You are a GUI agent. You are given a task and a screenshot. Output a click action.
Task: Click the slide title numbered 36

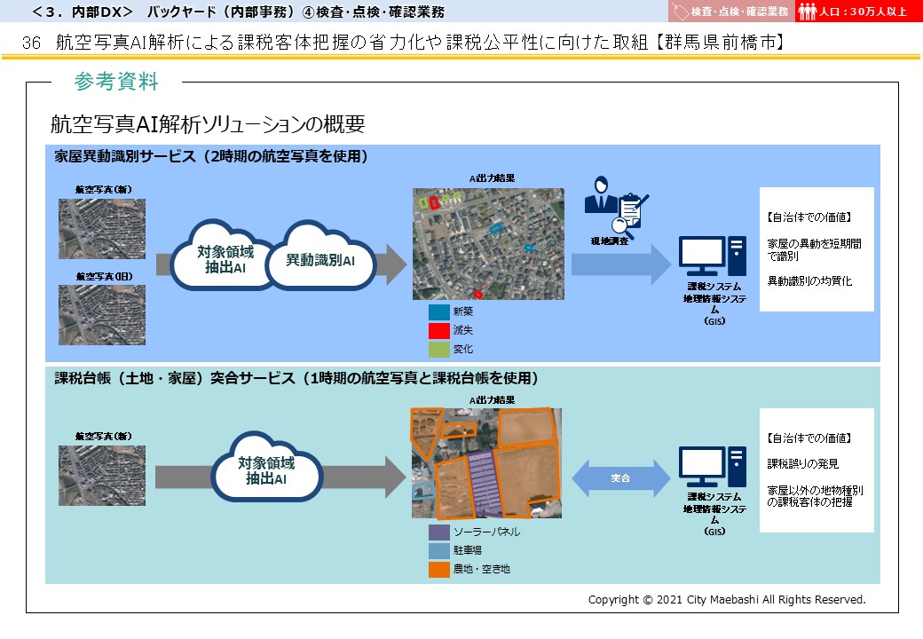tap(403, 42)
